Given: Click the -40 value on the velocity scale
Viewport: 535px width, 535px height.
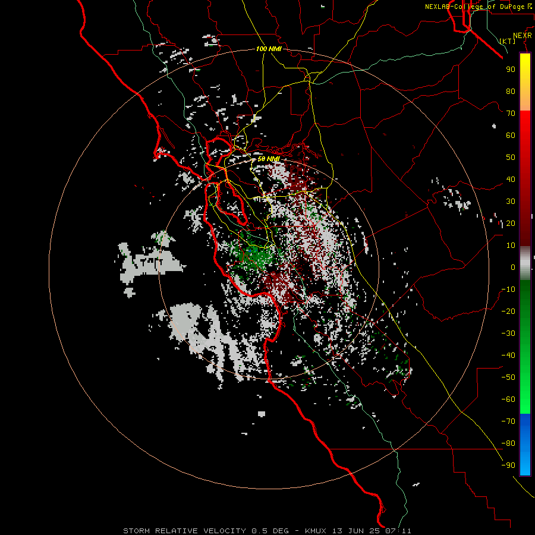Looking at the screenshot, I should click(x=508, y=355).
